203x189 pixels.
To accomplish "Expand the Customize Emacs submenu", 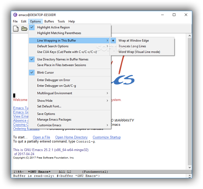I will 70,125.
